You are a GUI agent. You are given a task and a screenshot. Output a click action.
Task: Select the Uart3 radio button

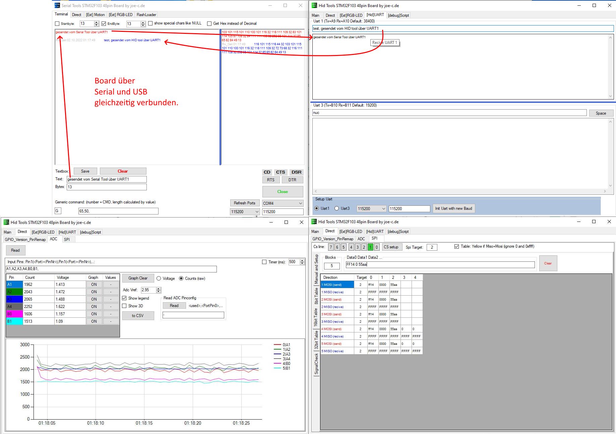[x=337, y=208]
